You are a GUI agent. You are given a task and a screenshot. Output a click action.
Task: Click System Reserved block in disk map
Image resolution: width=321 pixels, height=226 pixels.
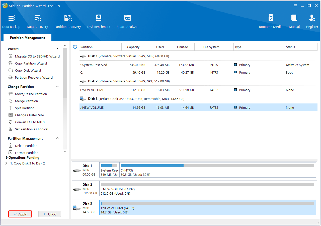[x=109, y=170]
